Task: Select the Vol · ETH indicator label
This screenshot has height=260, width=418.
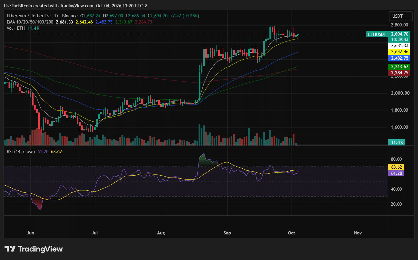Action: point(16,28)
